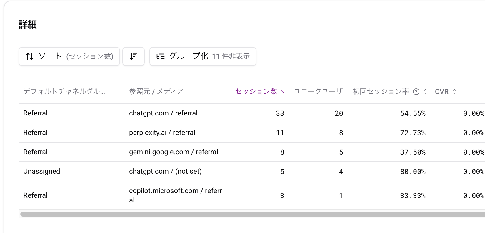Sort by the セッション数 column header
485x233 pixels.
(260, 92)
